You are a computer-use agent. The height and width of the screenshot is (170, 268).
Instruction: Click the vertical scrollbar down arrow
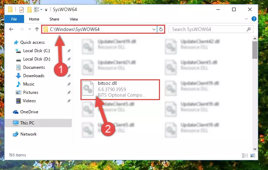tap(255, 149)
